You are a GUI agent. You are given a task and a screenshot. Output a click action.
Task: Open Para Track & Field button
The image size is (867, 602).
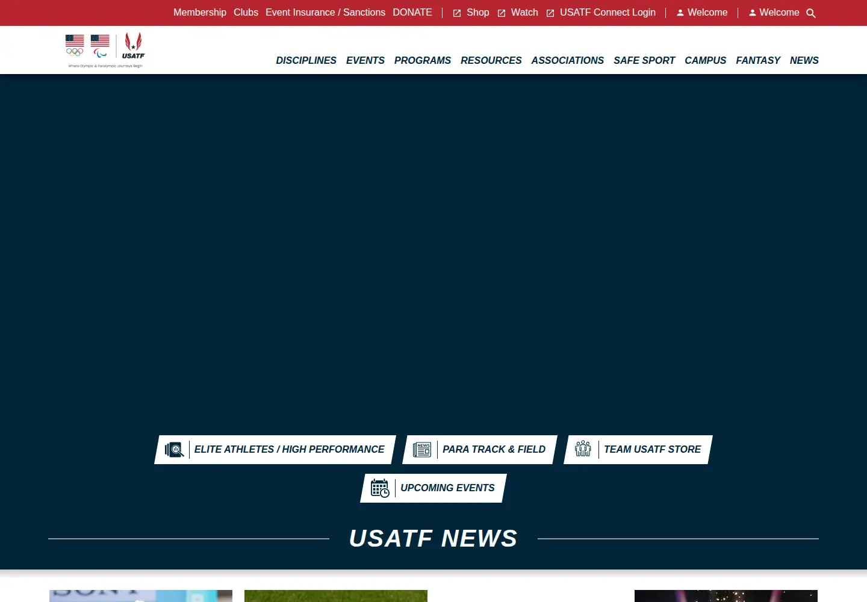(480, 450)
